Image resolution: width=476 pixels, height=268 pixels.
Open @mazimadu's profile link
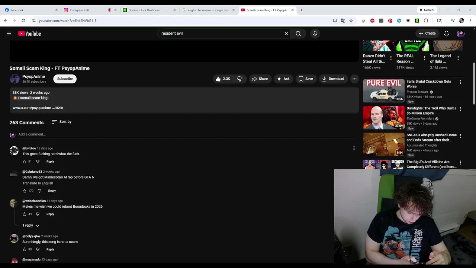31,259
